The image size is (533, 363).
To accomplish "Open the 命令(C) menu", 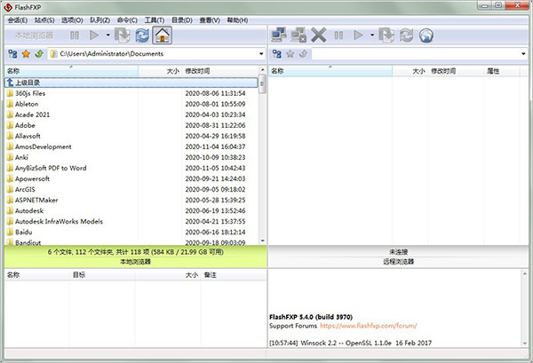I will [x=127, y=20].
